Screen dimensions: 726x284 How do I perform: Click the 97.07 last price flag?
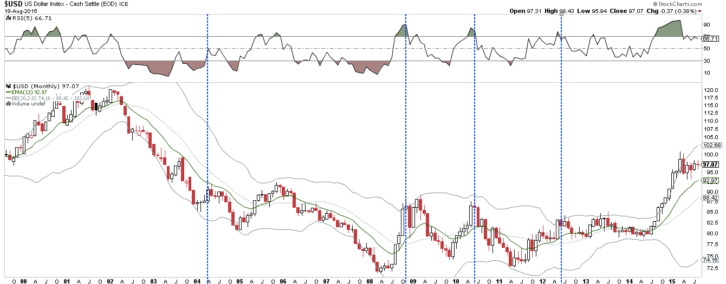tap(710, 164)
